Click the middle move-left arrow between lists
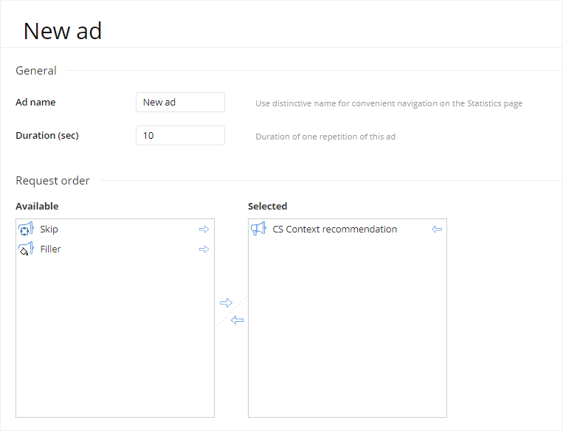 pyautogui.click(x=238, y=320)
